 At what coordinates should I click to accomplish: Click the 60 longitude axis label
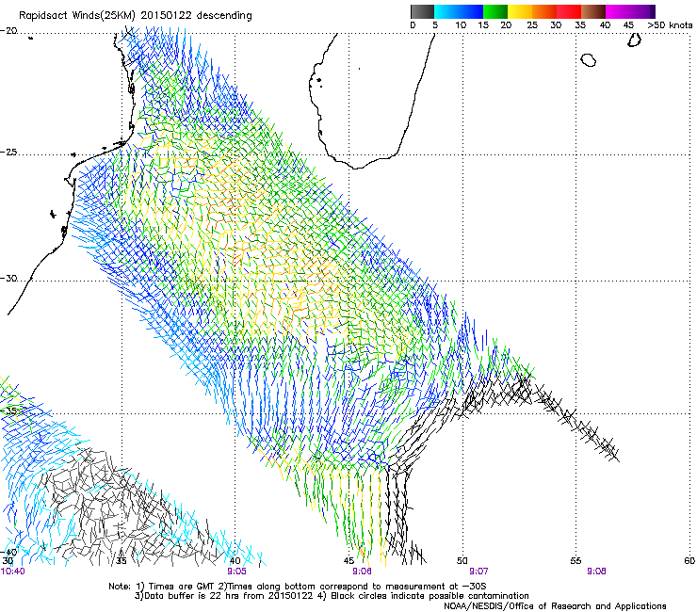pyautogui.click(x=689, y=561)
